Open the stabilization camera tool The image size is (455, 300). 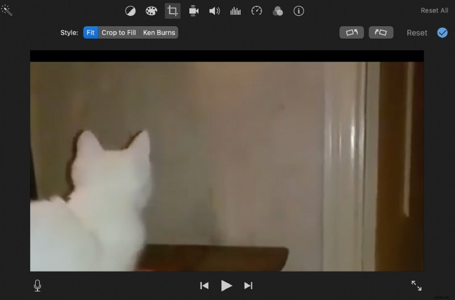[193, 11]
